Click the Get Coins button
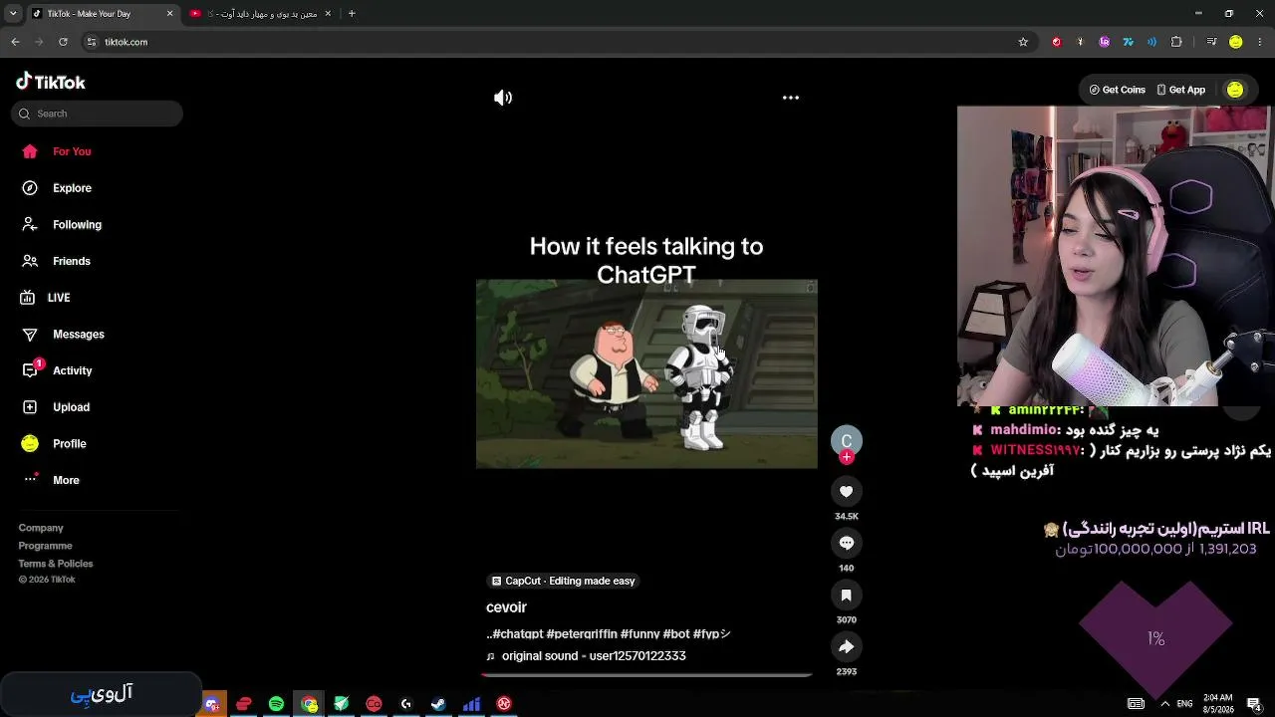1275x717 pixels. 1117,90
